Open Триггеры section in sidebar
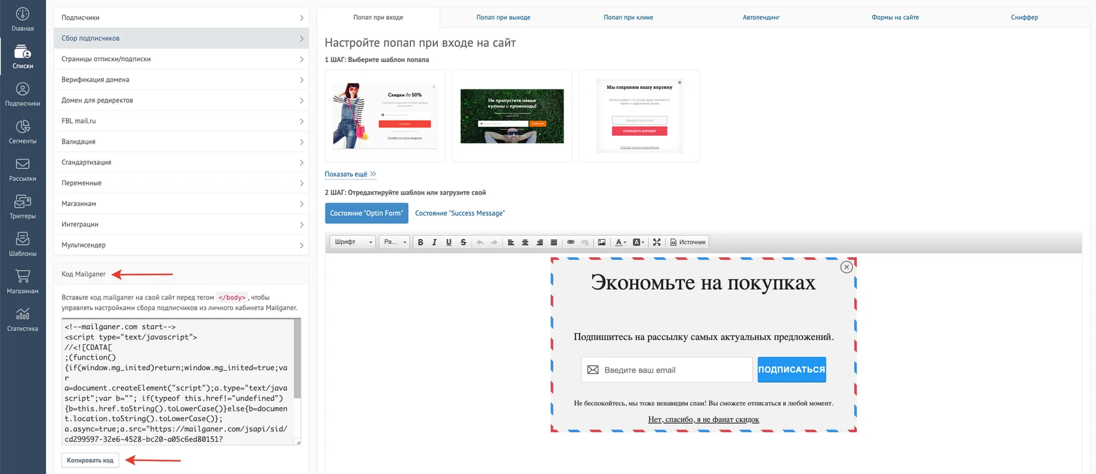The height and width of the screenshot is (474, 1096). click(23, 207)
